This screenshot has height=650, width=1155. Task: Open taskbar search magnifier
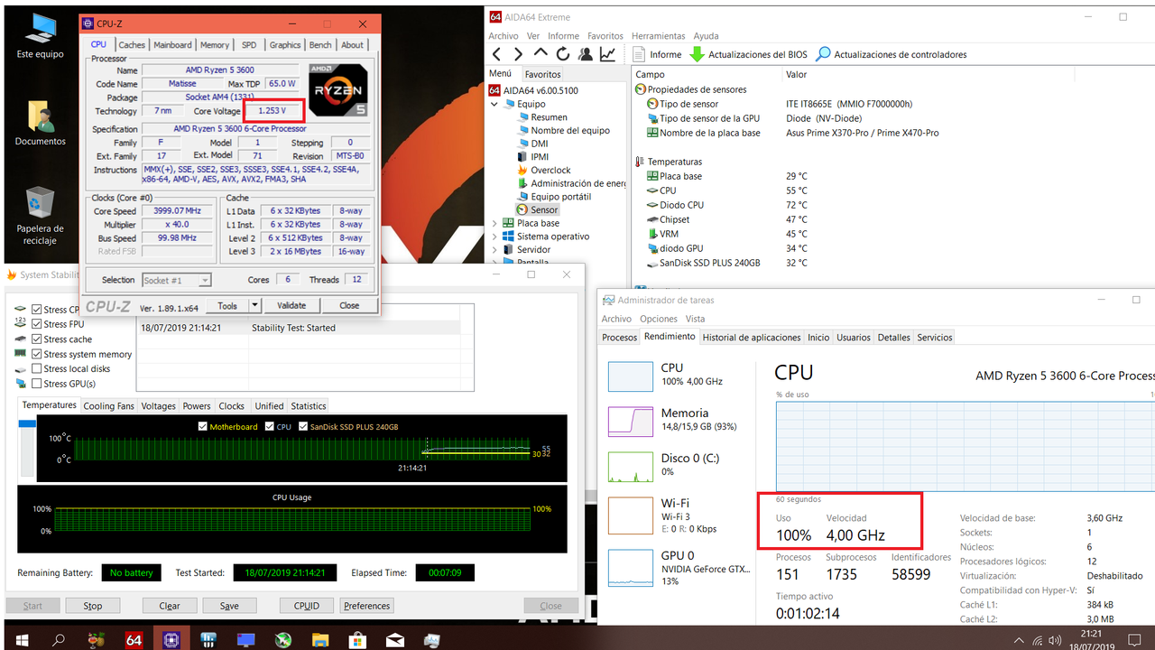[59, 640]
